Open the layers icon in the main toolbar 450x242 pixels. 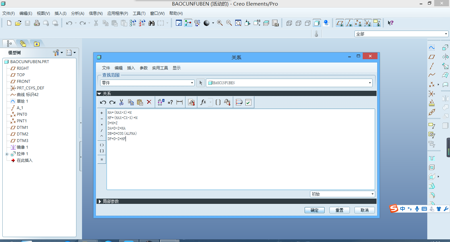coord(266,23)
